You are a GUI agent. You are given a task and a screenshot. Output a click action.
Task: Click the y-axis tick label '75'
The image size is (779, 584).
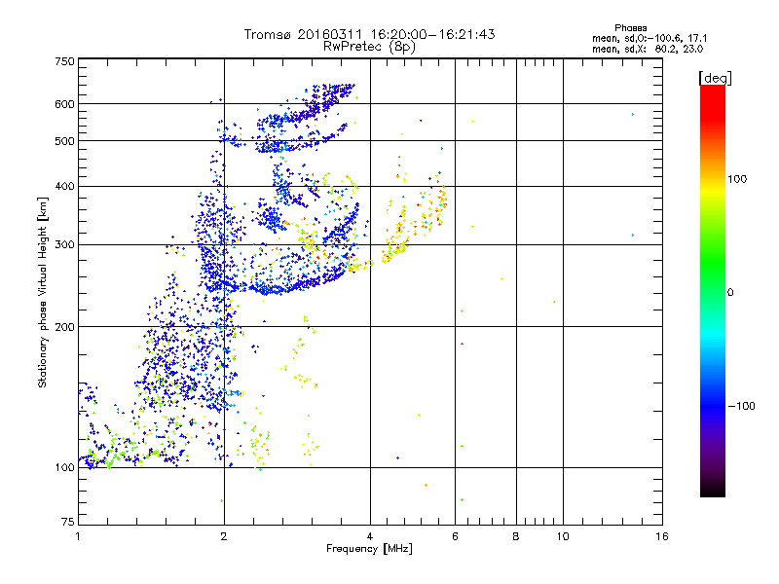click(x=68, y=522)
